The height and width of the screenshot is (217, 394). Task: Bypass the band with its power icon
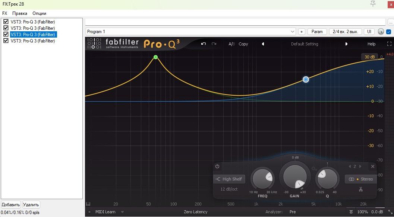(217, 166)
